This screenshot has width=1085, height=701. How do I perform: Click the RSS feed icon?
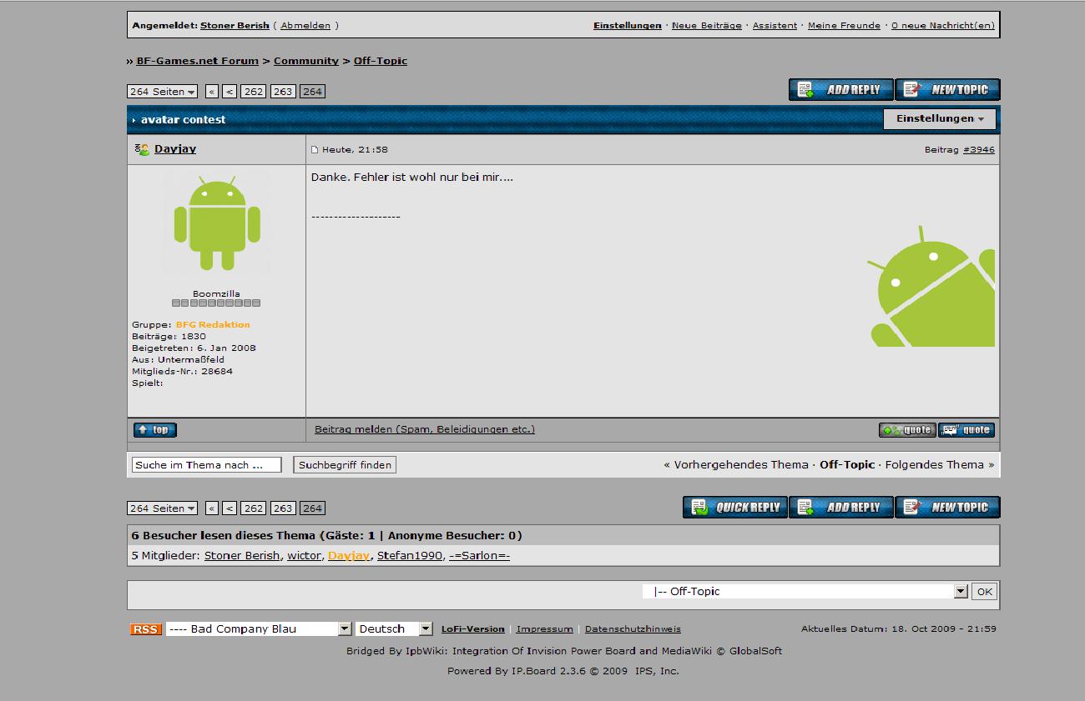click(146, 629)
